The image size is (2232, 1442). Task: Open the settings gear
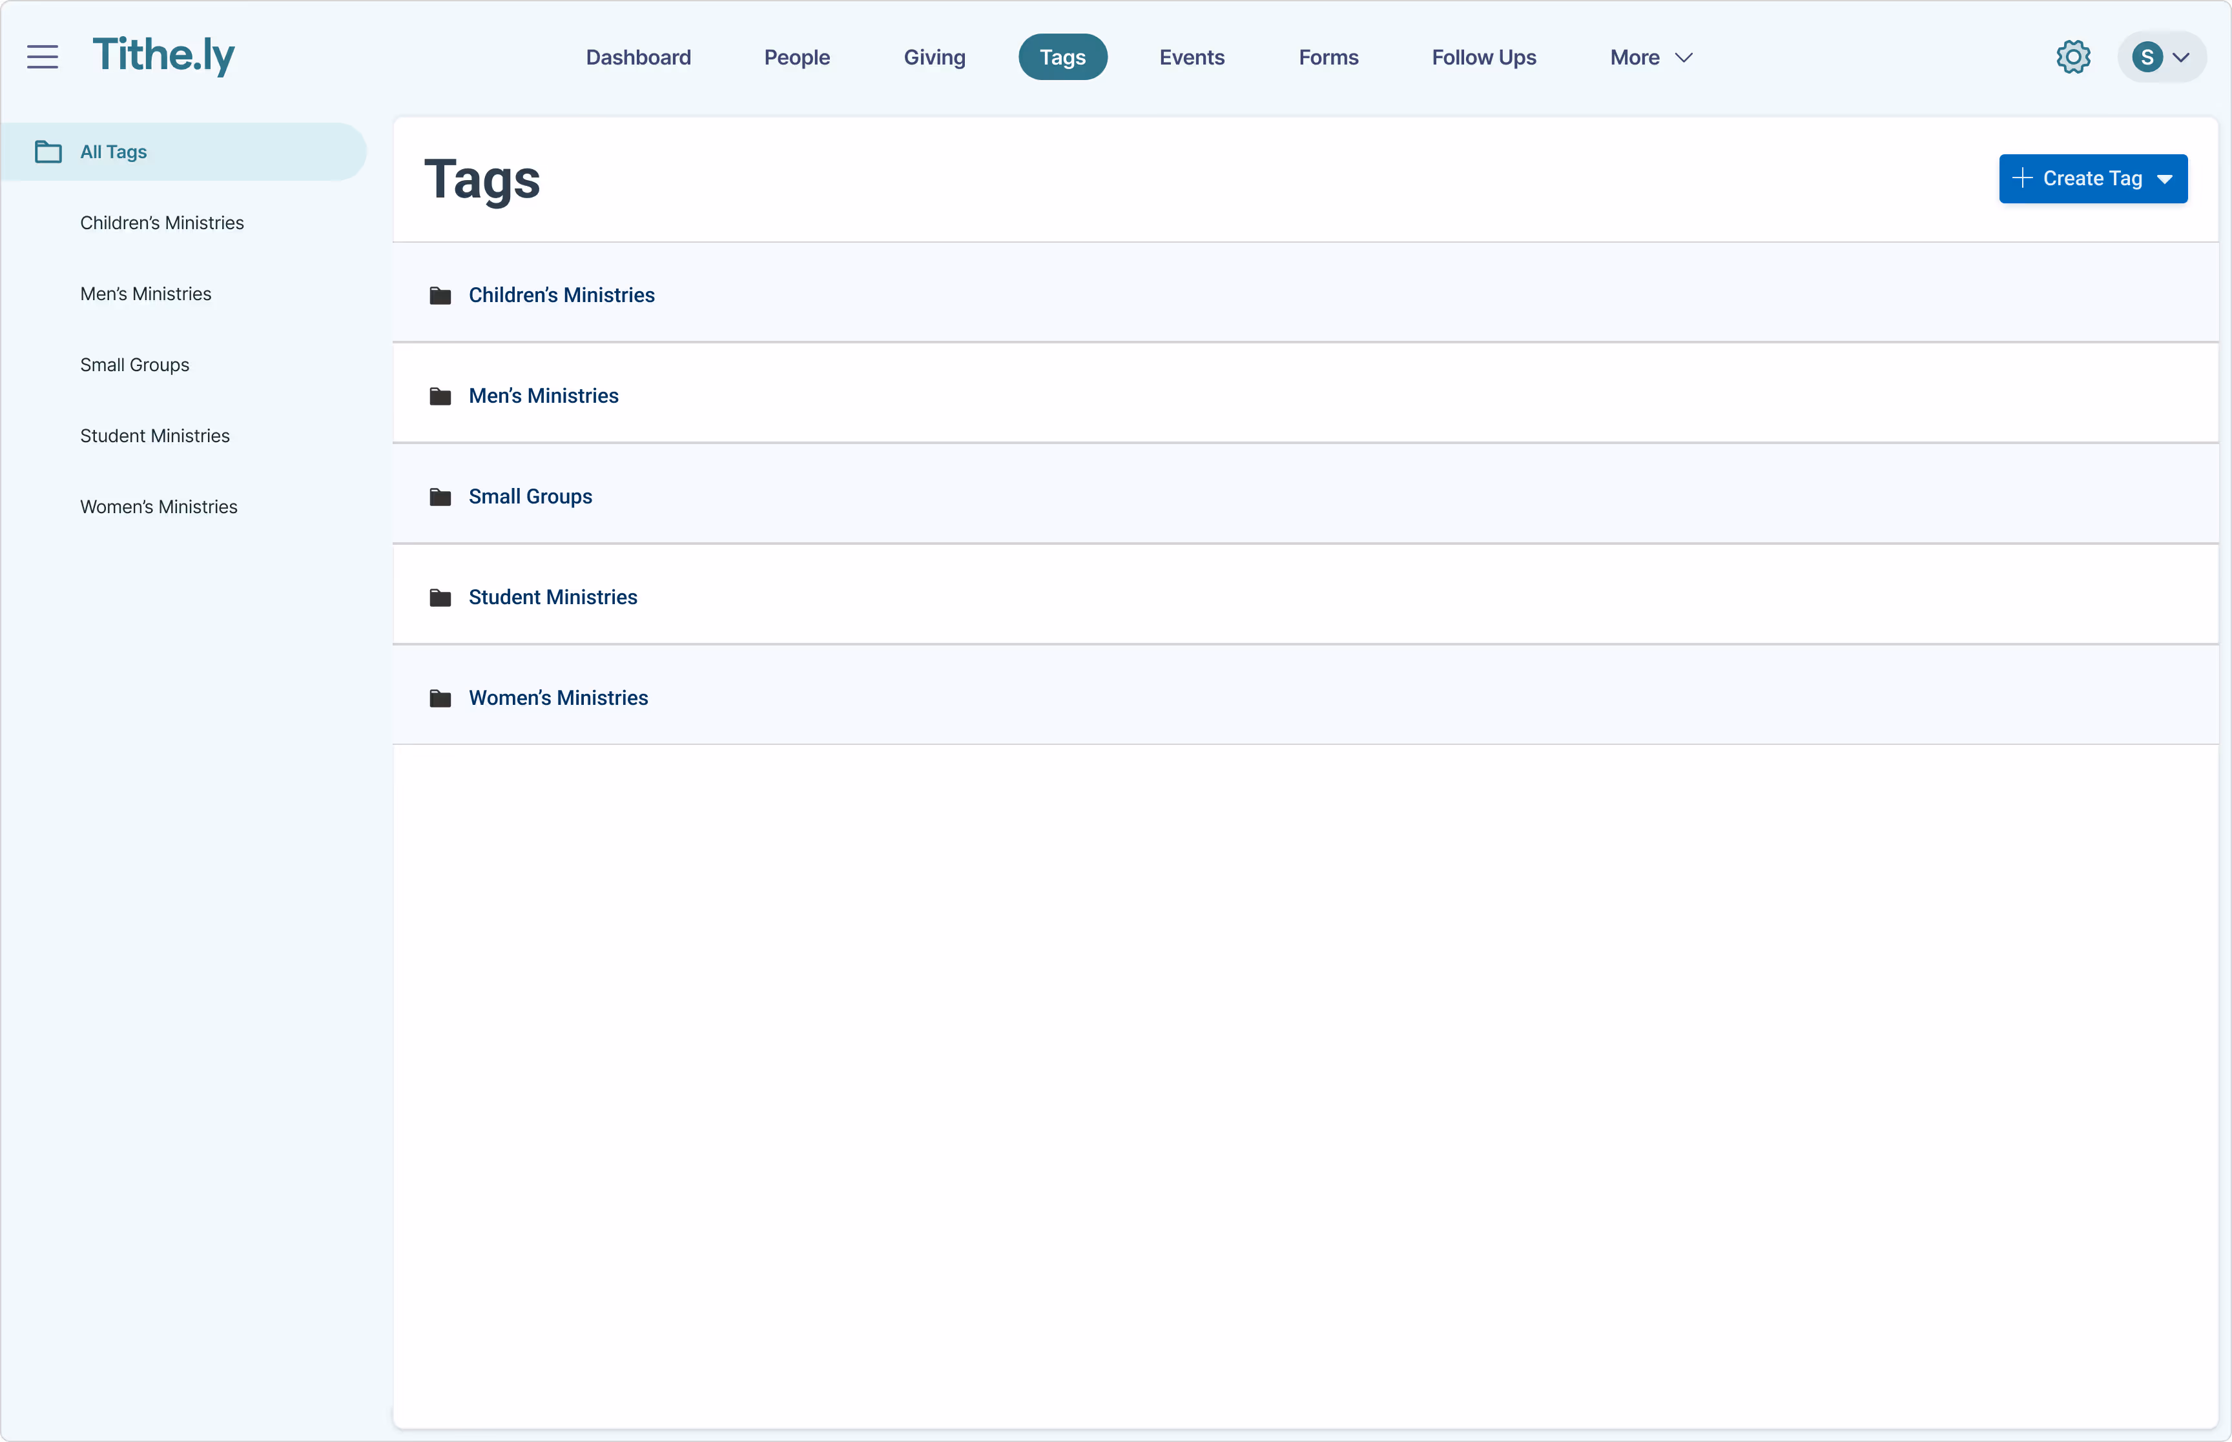coord(2072,56)
